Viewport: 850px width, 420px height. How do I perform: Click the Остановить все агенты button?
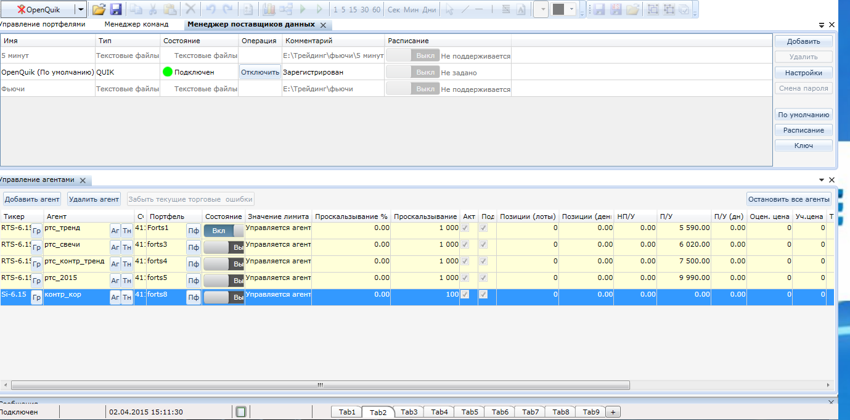coord(789,199)
